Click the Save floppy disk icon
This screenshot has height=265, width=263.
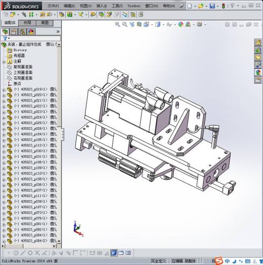click(x=212, y=6)
